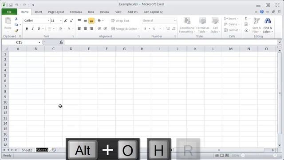Screen dimensions: 284x160
Task: Click the Orientation text-angle icon
Action: click(x=99, y=20)
